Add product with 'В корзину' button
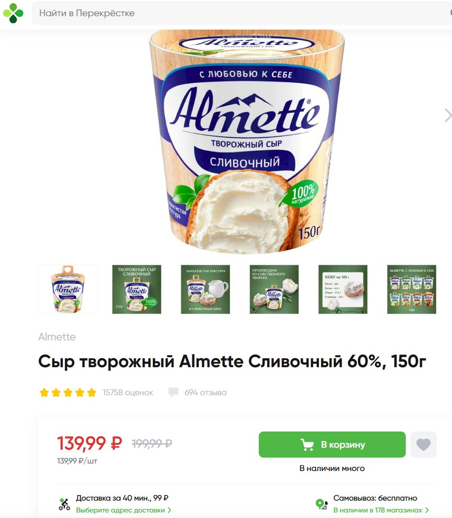452x518 pixels. (332, 445)
